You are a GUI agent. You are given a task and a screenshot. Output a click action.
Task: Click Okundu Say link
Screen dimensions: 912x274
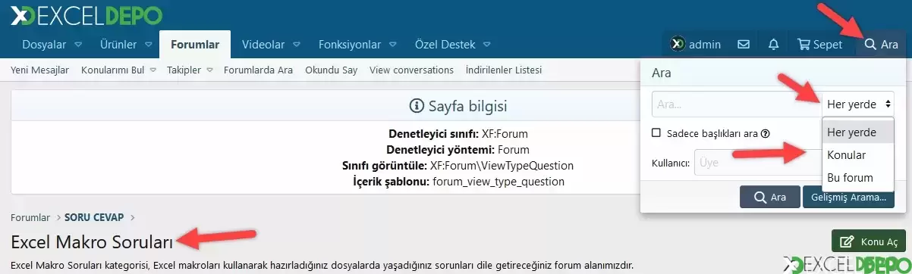[331, 70]
